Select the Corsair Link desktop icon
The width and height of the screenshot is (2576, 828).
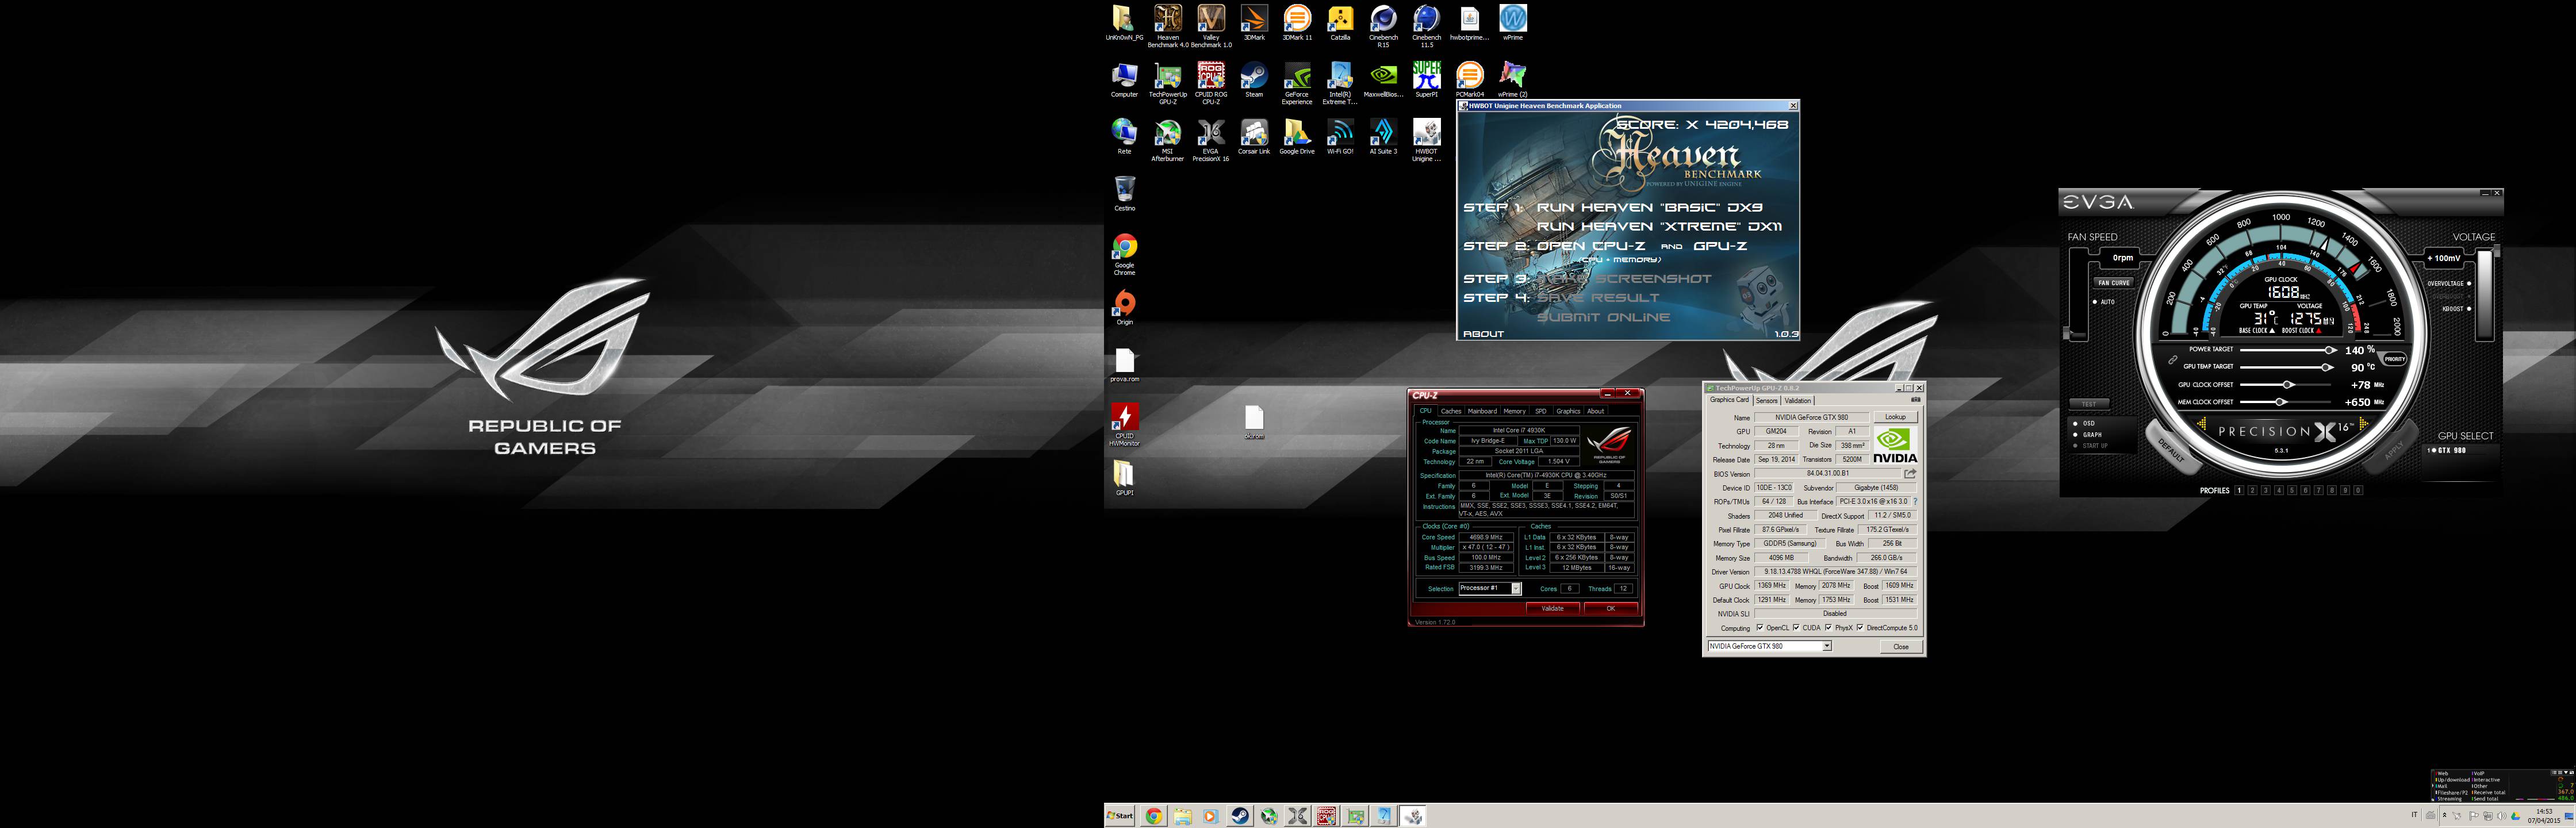coord(1254,137)
